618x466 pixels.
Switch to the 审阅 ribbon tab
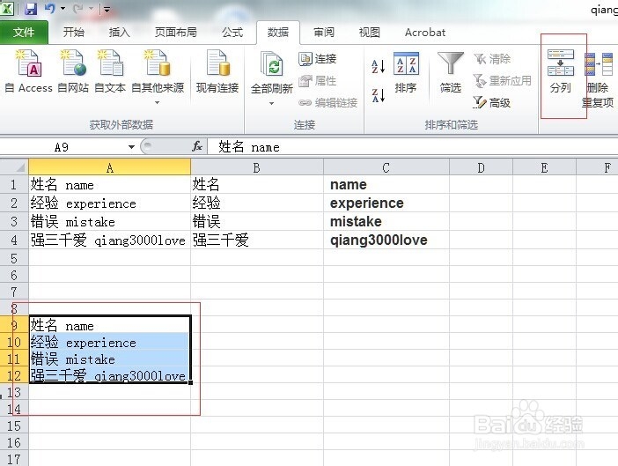coord(324,33)
